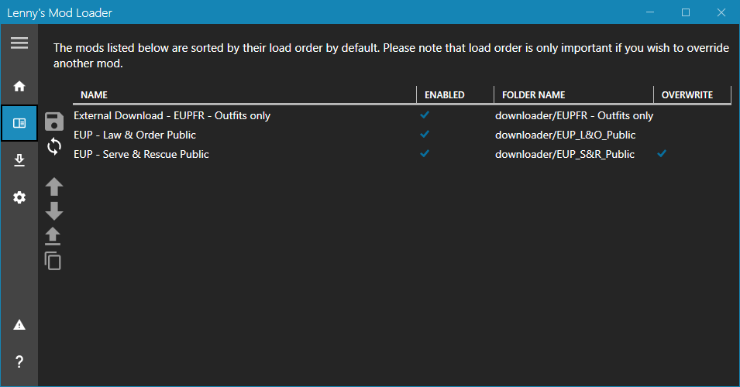Select the EUP - Serve & Rescue Public row
The image size is (740, 387).
point(141,154)
